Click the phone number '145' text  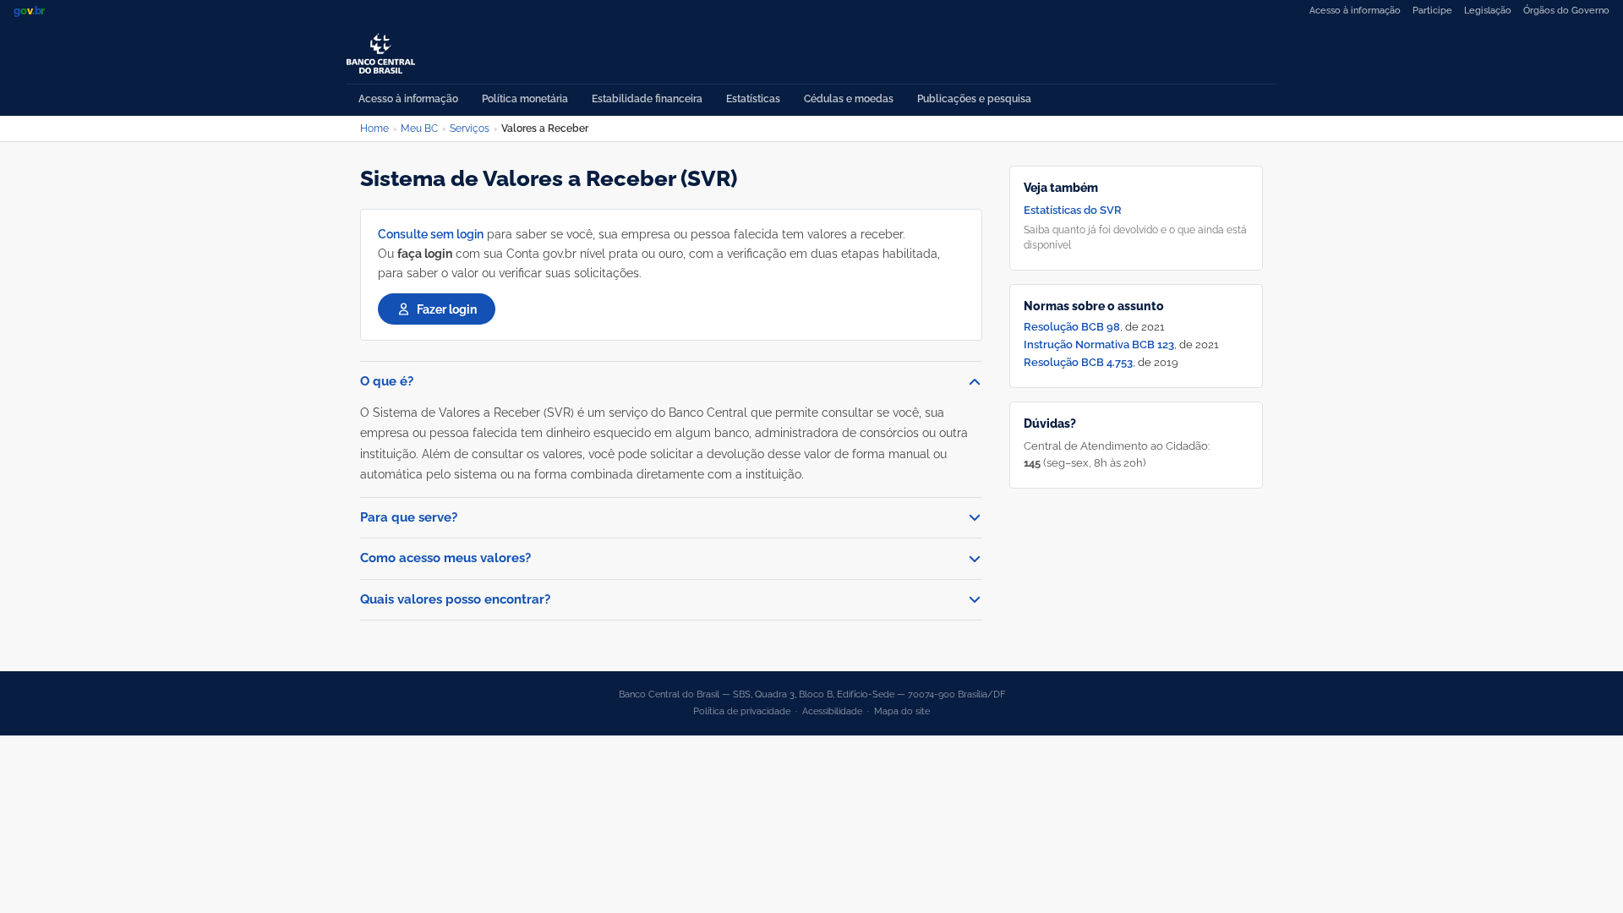click(x=1031, y=463)
